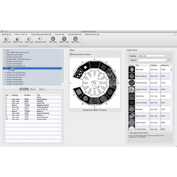Click the search magnifier icon in Gobo Library
The image size is (177, 177).
169,60
